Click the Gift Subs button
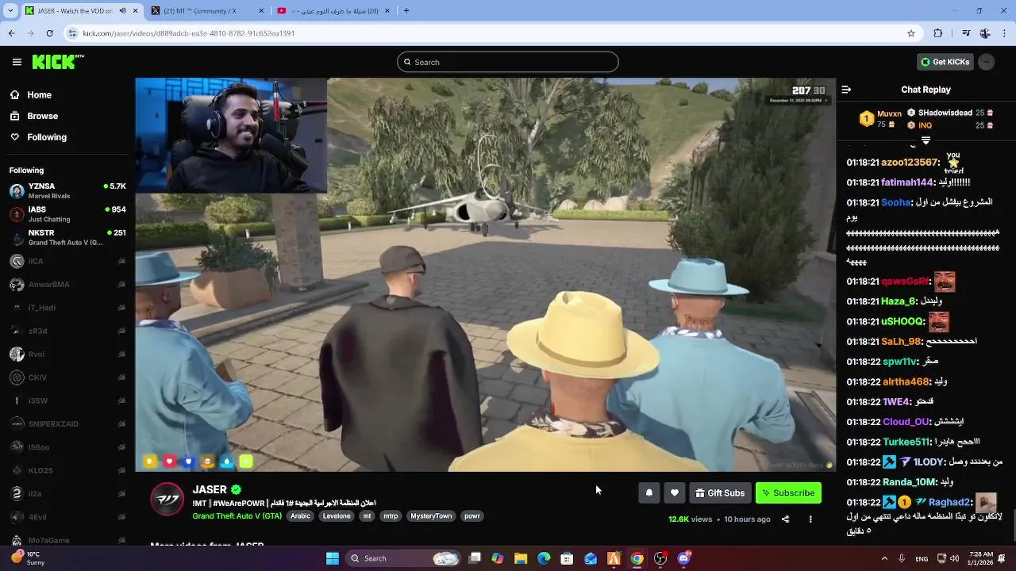This screenshot has height=571, width=1016. click(720, 492)
